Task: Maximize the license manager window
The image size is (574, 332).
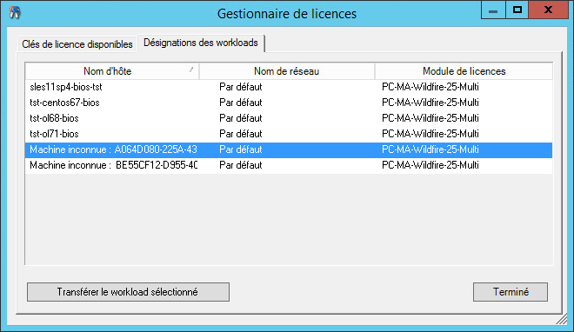Action: point(517,10)
